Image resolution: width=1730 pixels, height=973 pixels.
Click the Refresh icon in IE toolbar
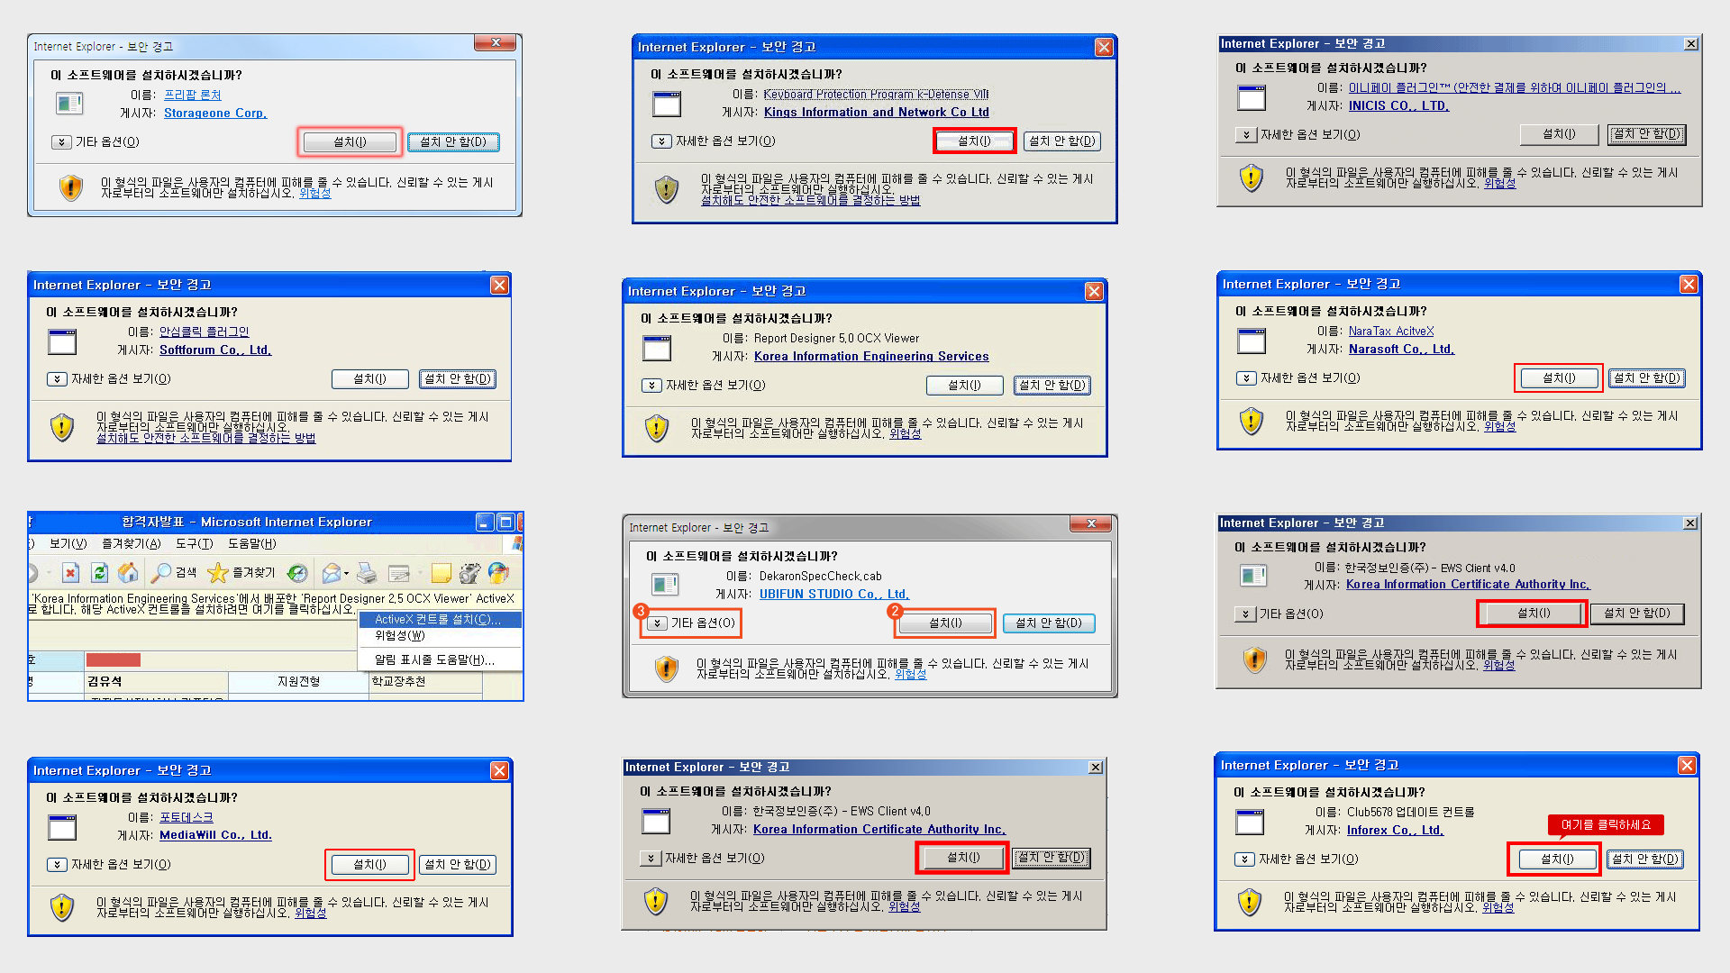pos(100,573)
